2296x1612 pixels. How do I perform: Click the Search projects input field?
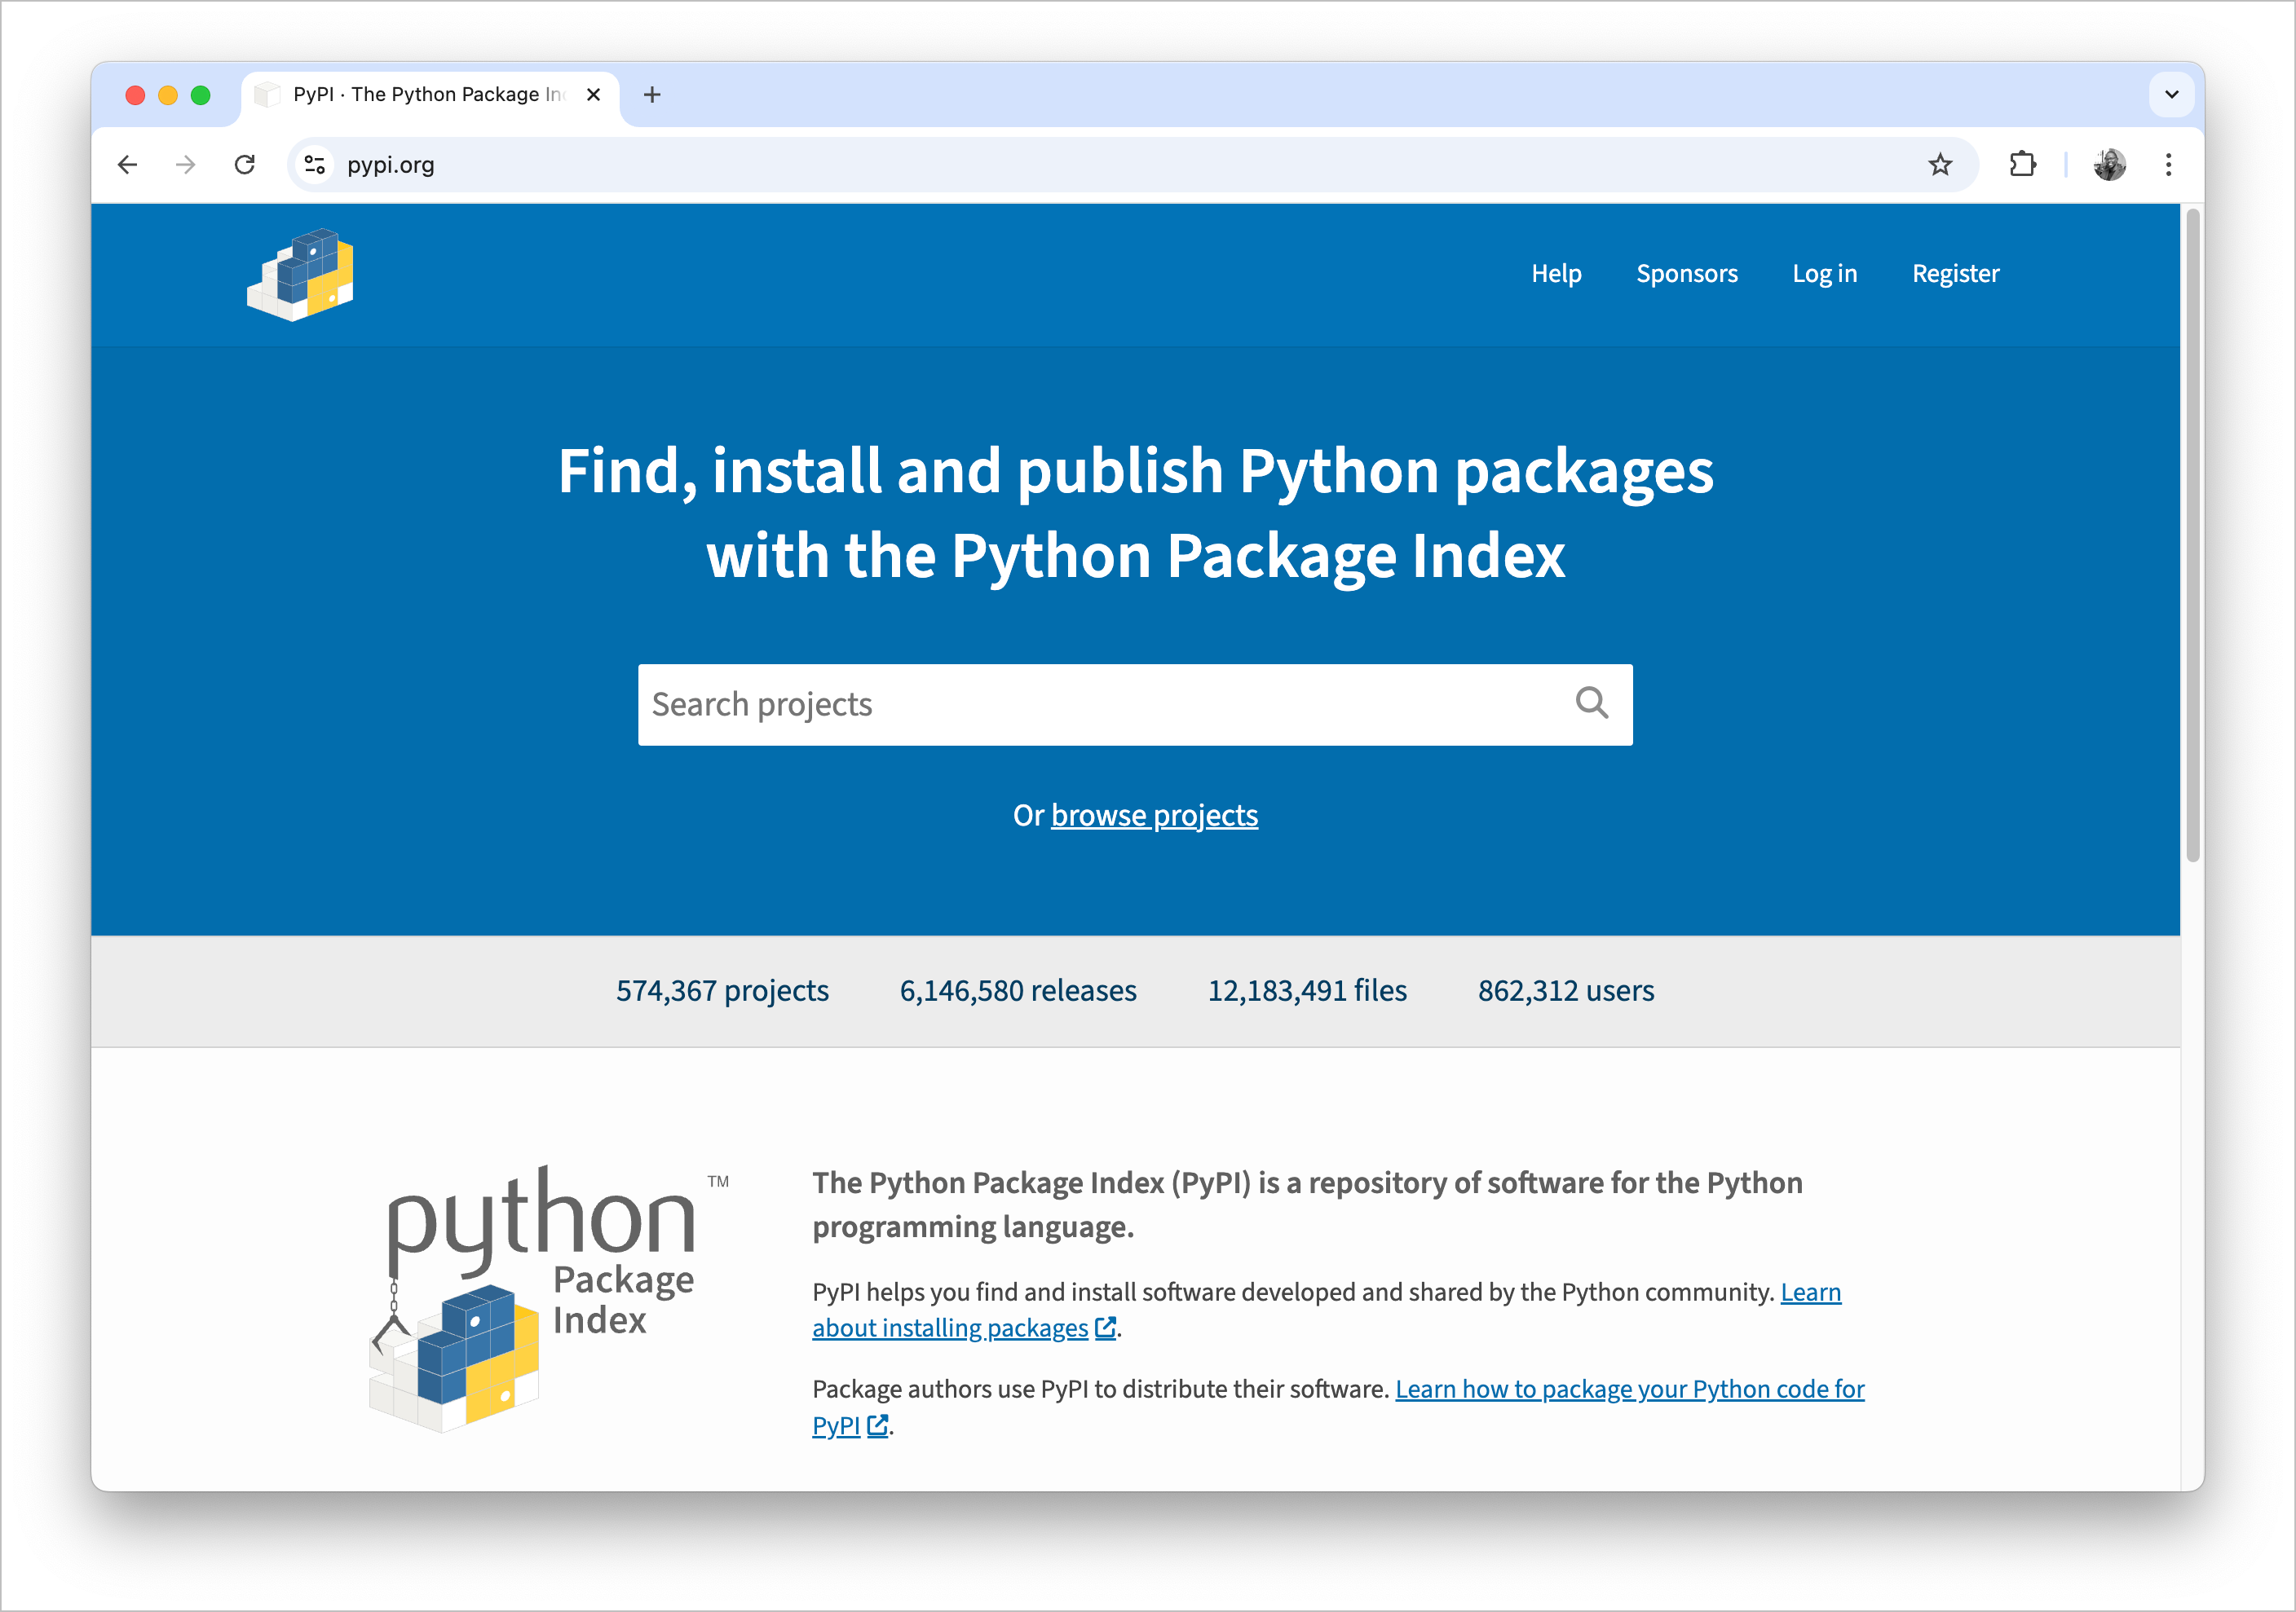pos(1100,705)
